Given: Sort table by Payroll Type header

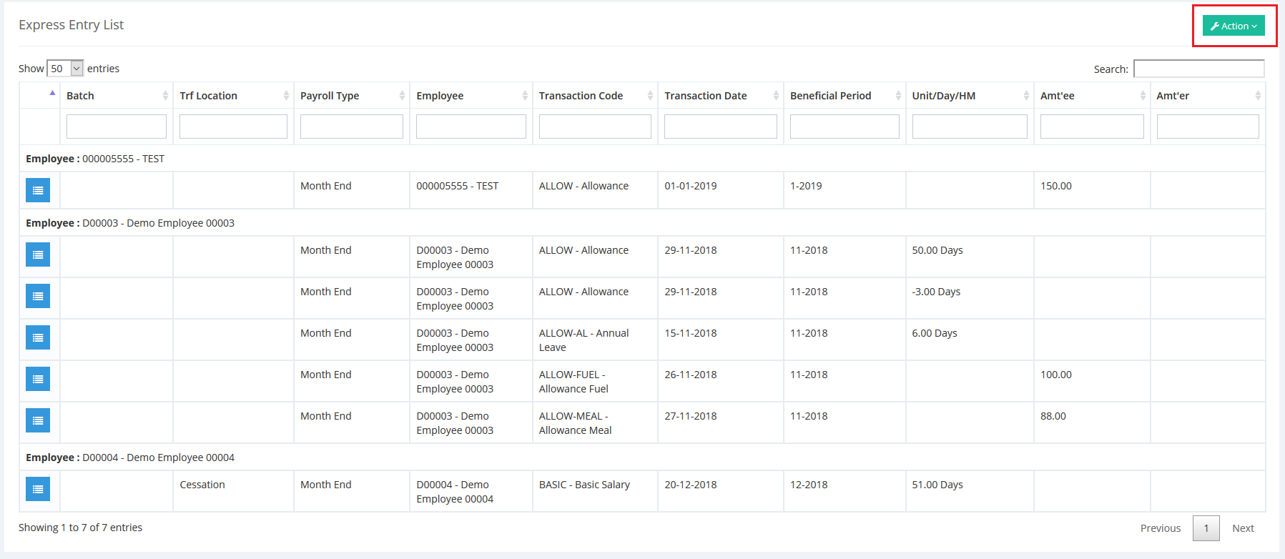Looking at the screenshot, I should coord(351,96).
